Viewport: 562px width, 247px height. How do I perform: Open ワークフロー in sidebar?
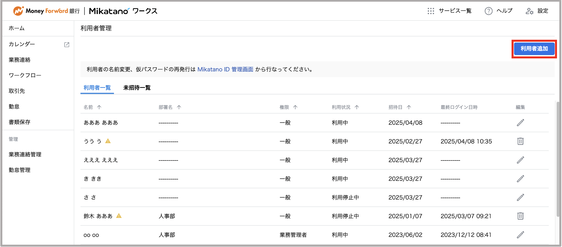click(25, 75)
